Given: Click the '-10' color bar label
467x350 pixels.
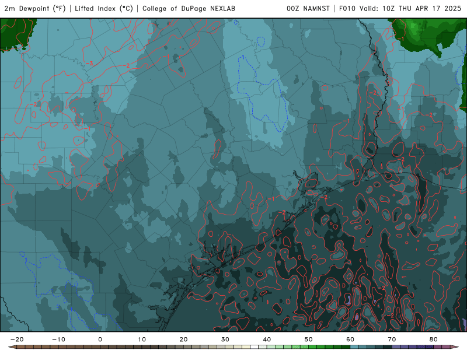Looking at the screenshot, I should (58, 339).
